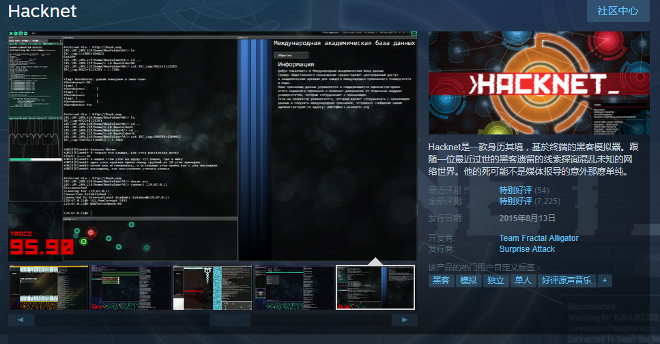The image size is (660, 344).
Task: Click the Hacknet page title
Action: coord(42,11)
